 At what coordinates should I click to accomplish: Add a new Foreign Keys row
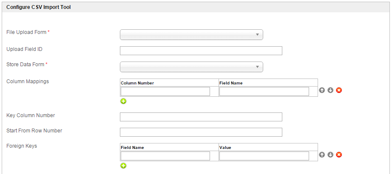(123, 166)
